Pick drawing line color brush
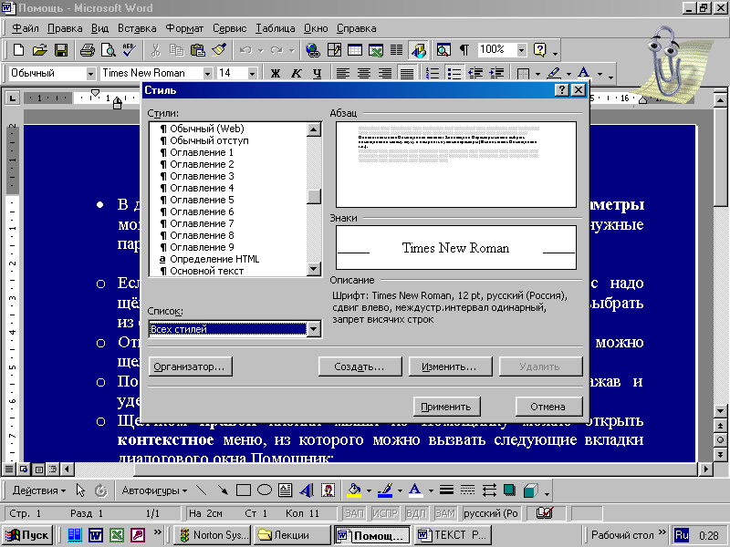 click(385, 490)
